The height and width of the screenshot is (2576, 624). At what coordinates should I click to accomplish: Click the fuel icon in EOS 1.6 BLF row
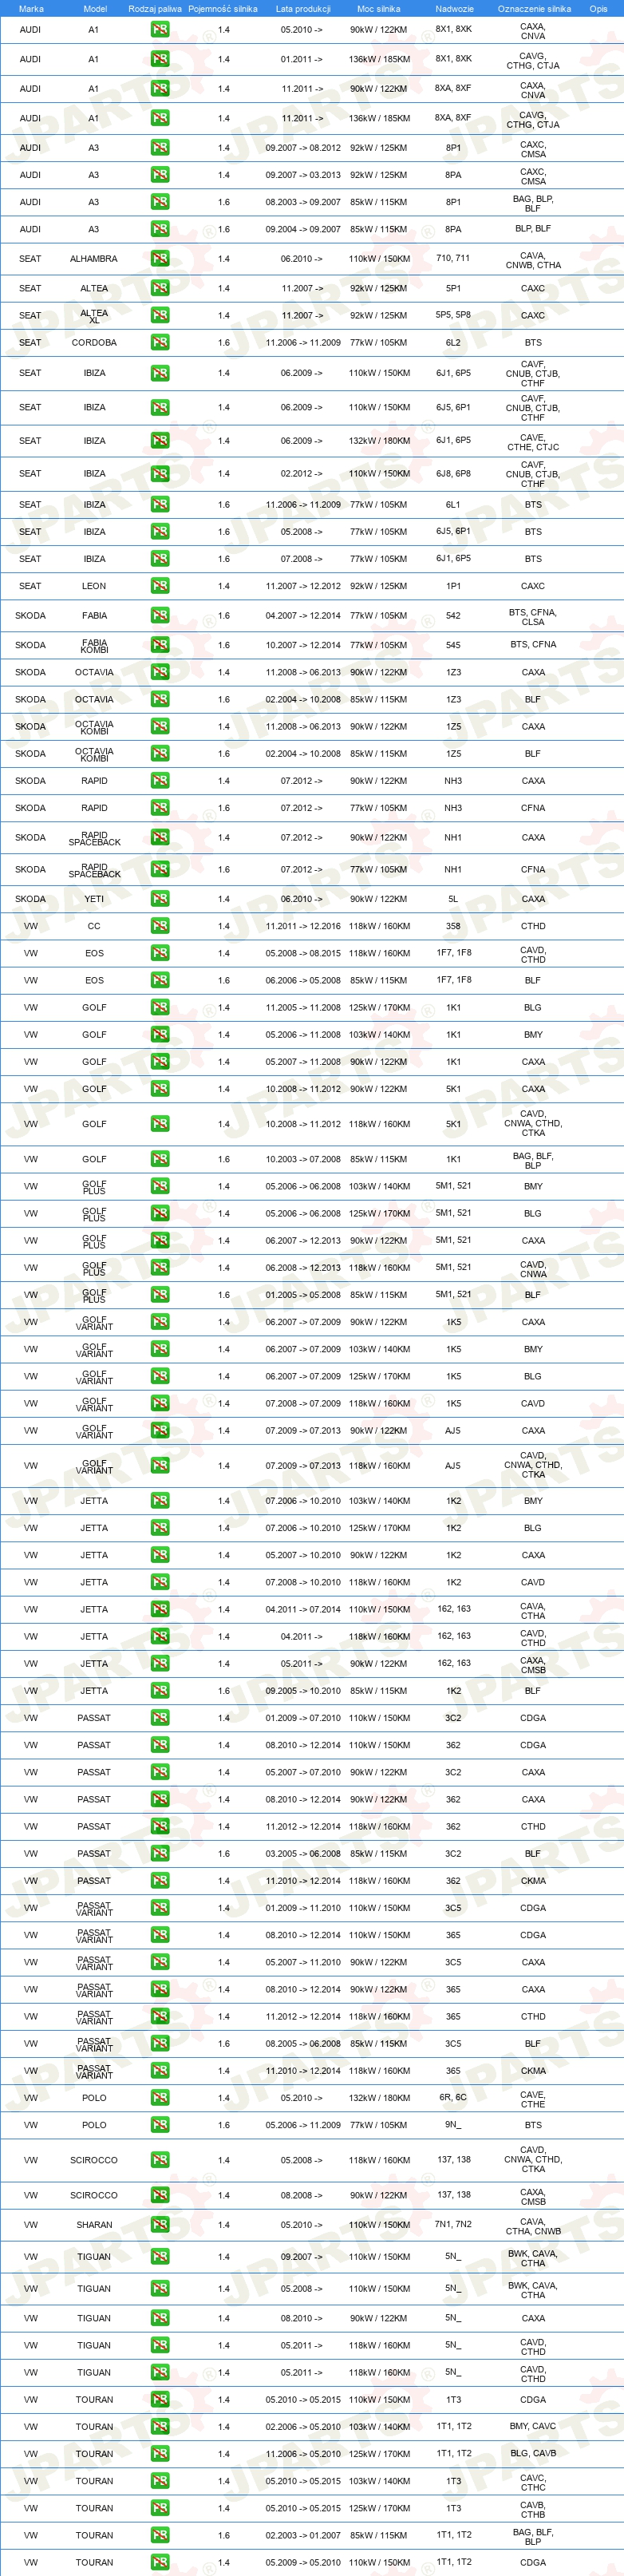(x=160, y=981)
